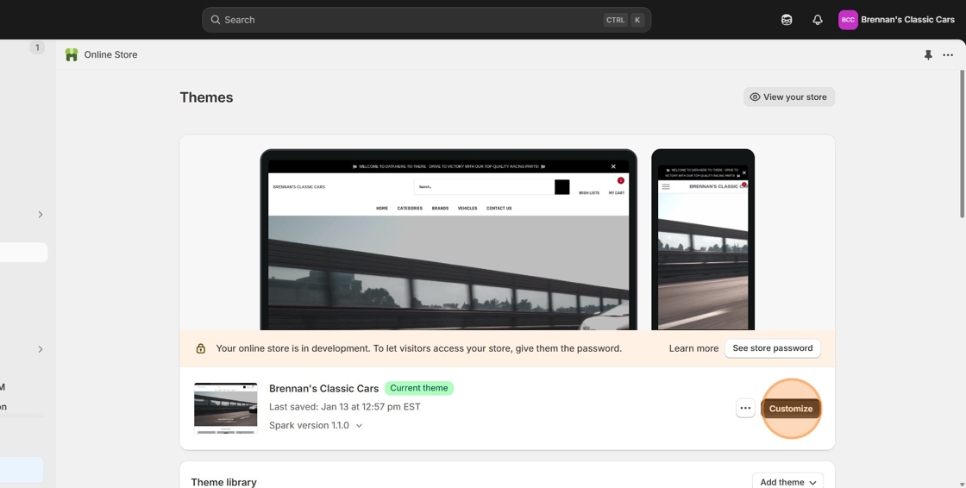Click the View your store button
This screenshot has height=488, width=966.
[788, 97]
